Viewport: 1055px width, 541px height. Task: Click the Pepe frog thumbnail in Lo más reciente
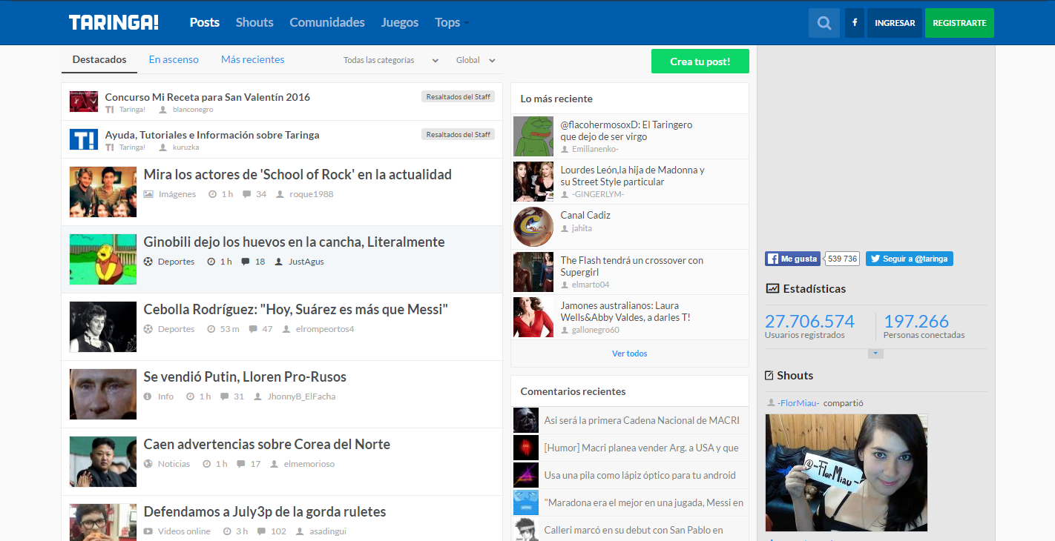point(533,136)
